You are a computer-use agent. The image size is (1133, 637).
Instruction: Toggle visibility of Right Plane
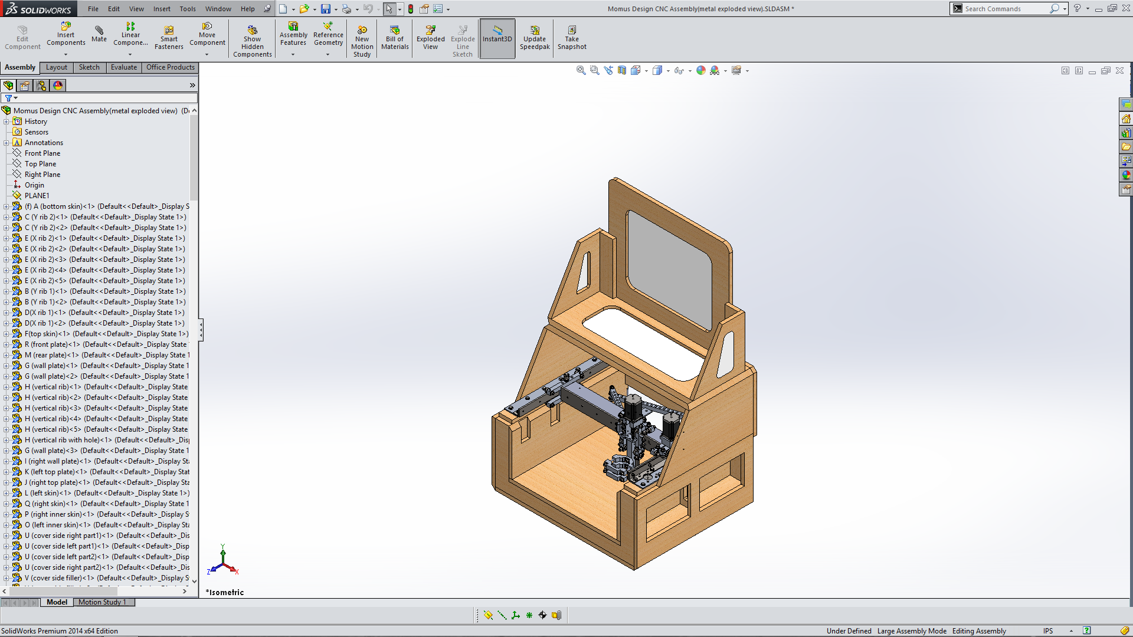[41, 174]
